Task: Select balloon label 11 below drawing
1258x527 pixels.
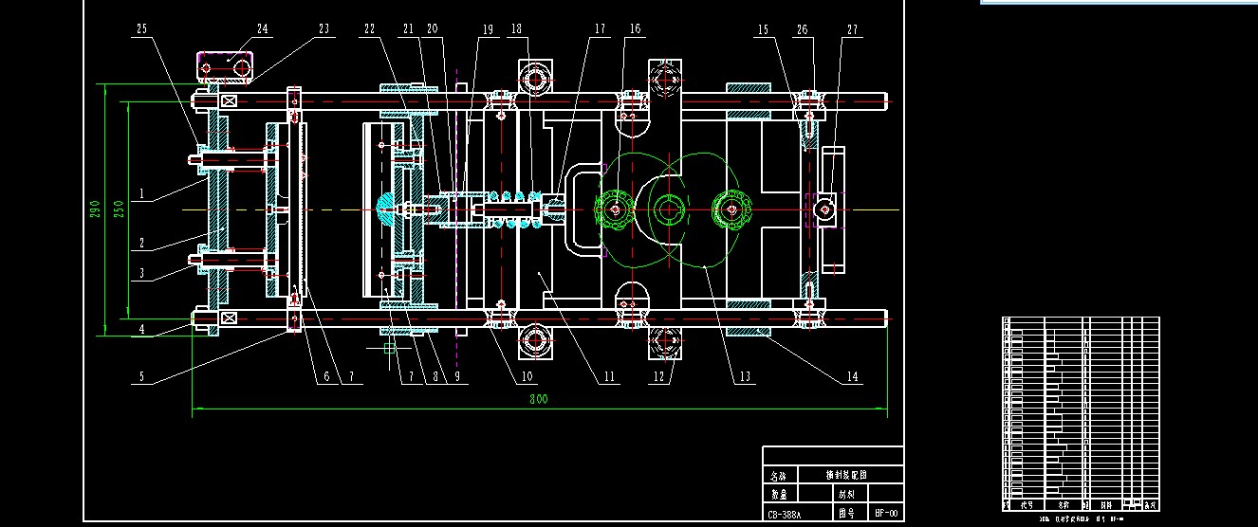Action: point(609,377)
